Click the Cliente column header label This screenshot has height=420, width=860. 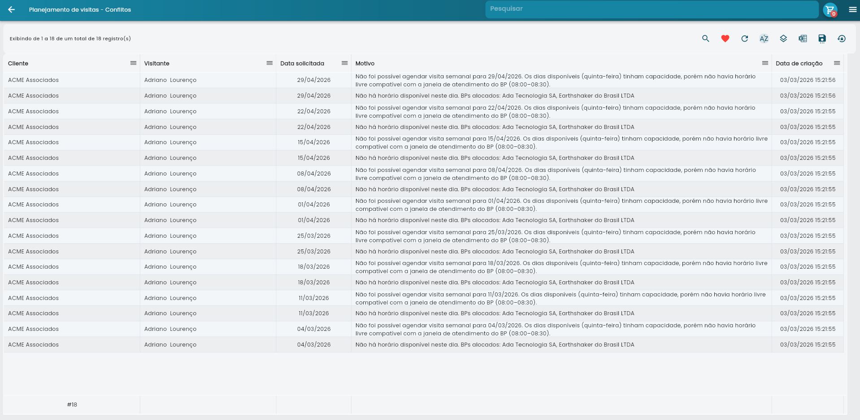tap(18, 64)
